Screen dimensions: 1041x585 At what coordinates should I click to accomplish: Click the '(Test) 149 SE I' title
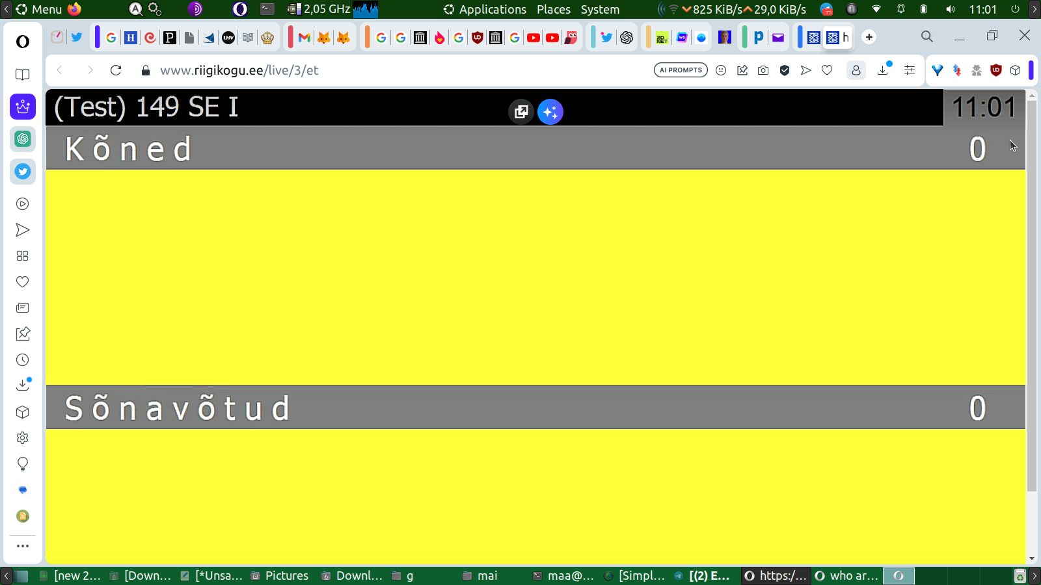[146, 107]
